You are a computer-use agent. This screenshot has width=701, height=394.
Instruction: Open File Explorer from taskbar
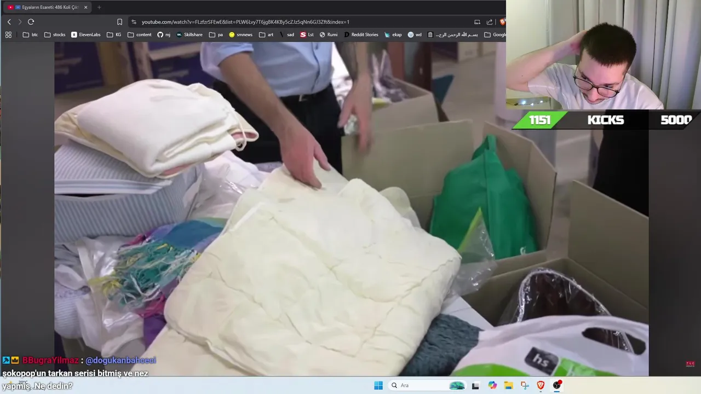[508, 385]
